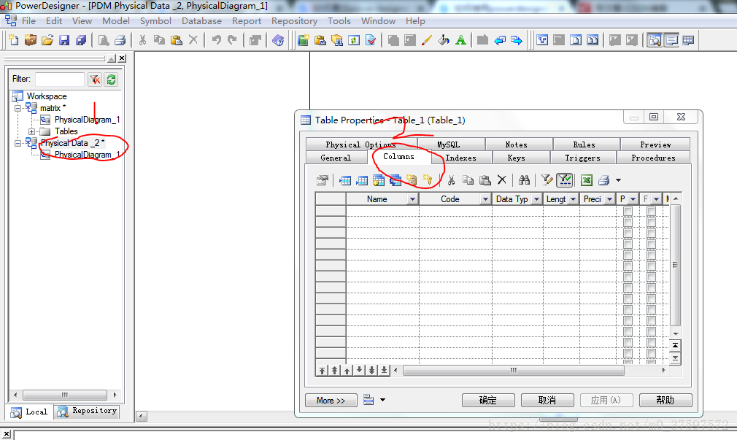Image resolution: width=737 pixels, height=440 pixels.
Task: Click the blue right-arrow navigation icon
Action: [x=517, y=40]
